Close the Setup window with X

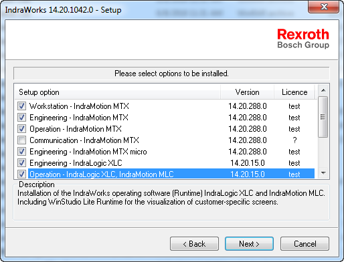point(324,7)
